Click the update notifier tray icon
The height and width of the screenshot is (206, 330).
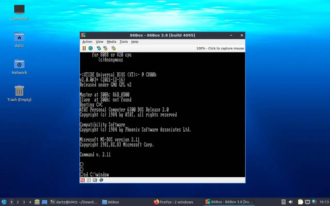314,202
